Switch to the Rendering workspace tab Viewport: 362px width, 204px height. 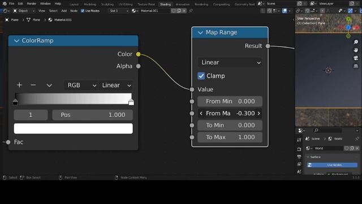201,5
